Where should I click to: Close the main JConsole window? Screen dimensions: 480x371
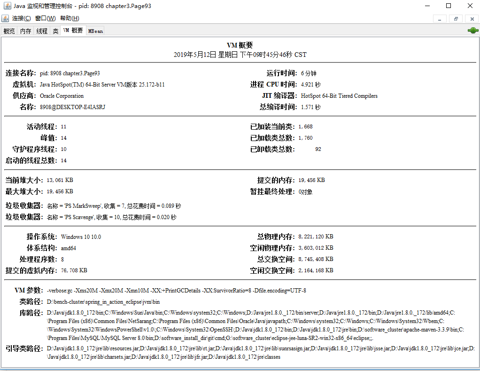coord(470,6)
